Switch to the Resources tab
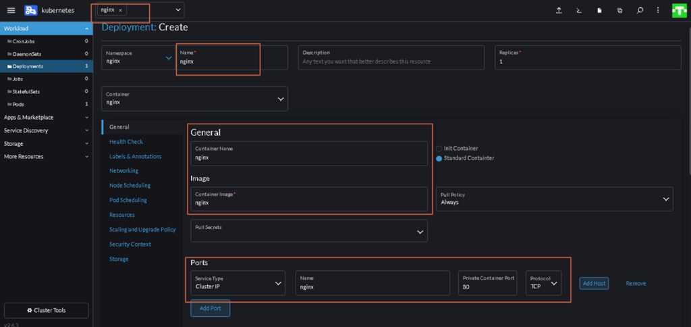 tap(122, 215)
